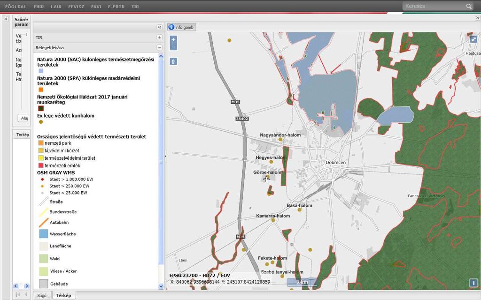Screen dimensions: 481x300
Task: Collapse the layers panel with double chevron
Action: pos(160,27)
